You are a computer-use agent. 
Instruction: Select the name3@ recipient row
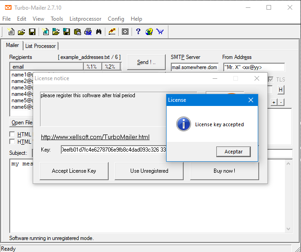tap(22, 88)
